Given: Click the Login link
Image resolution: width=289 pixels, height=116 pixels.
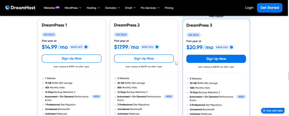Looking at the screenshot, I should click(249, 8).
